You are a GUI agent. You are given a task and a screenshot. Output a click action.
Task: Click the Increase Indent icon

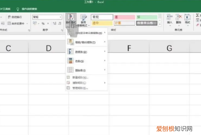pos(3,23)
